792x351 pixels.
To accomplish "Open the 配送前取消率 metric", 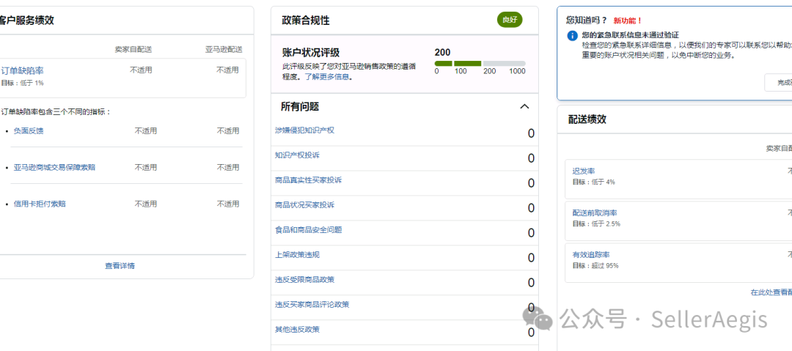I will click(595, 213).
